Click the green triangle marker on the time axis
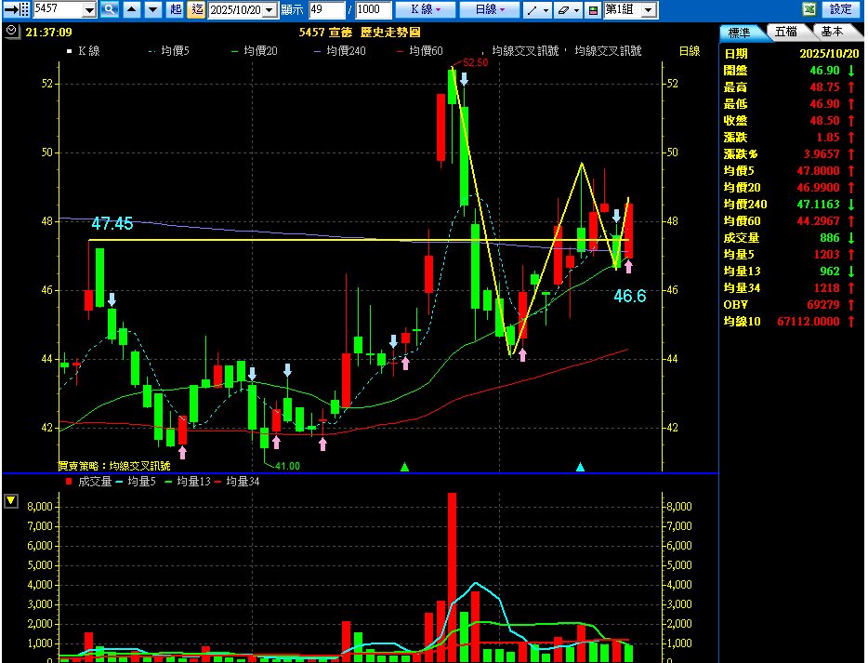The height and width of the screenshot is (663, 868). coord(404,467)
